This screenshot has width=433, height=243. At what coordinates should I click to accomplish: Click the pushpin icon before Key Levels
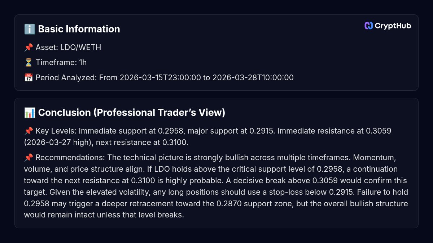[29, 131]
